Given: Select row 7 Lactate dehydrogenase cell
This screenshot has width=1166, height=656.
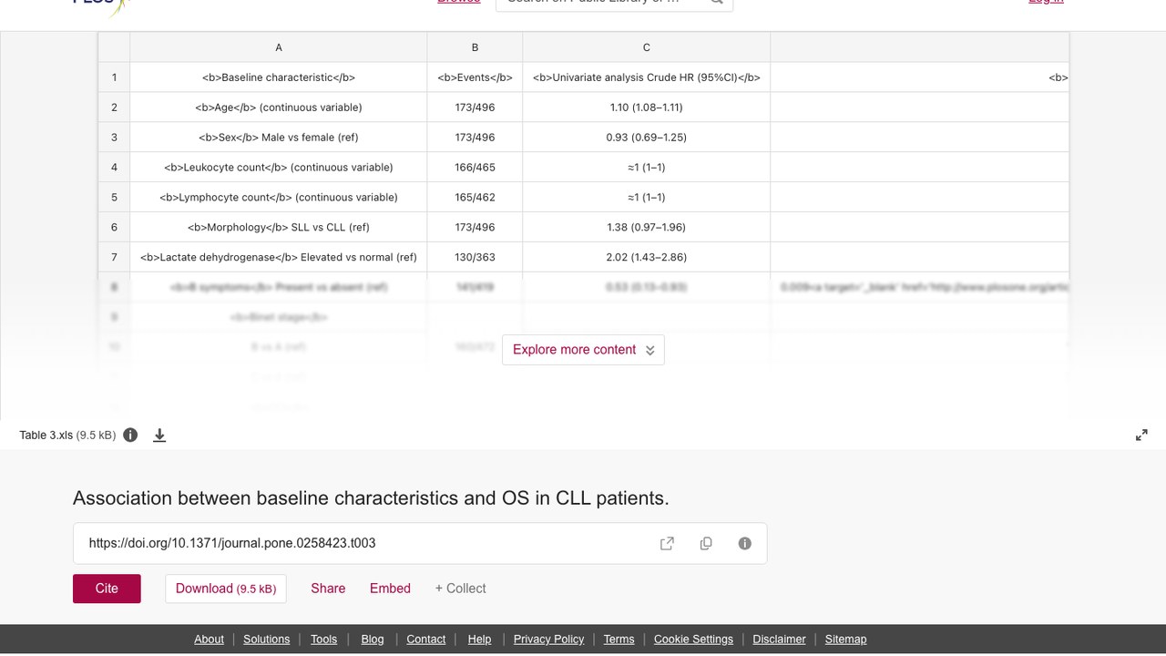Looking at the screenshot, I should [279, 257].
